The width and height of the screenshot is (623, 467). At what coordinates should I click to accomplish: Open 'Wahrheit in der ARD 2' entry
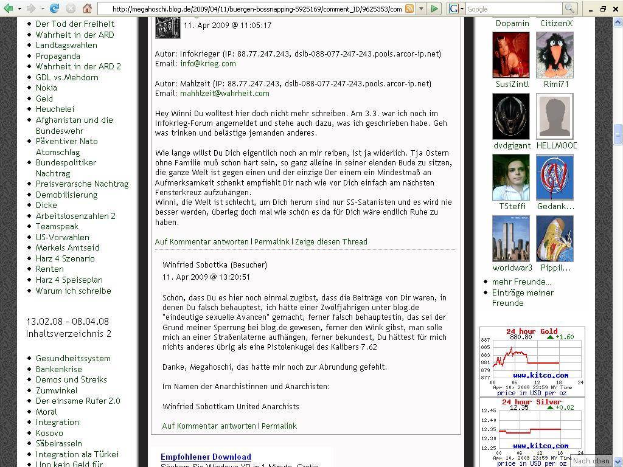tap(78, 66)
